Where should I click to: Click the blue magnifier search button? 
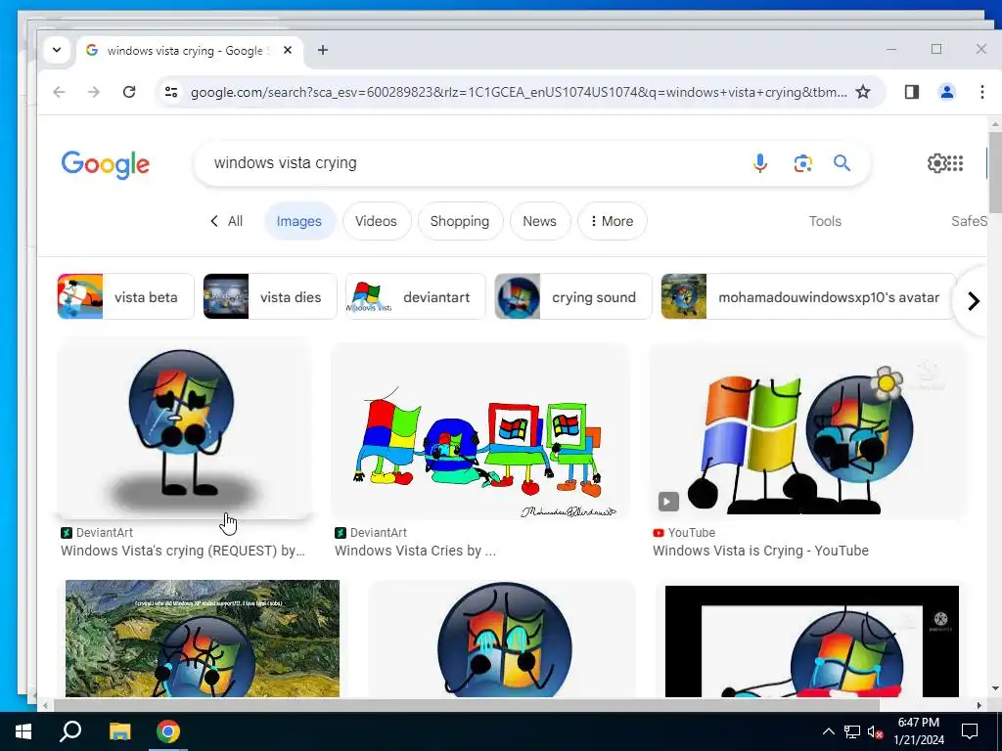pyautogui.click(x=843, y=163)
